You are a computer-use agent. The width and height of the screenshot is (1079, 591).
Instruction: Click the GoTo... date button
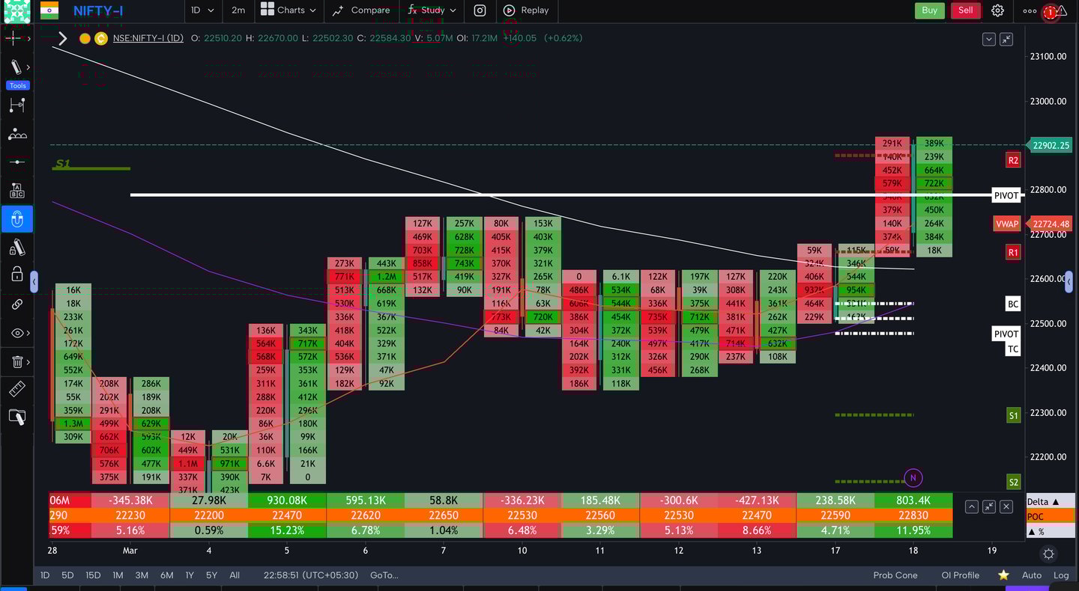click(x=384, y=575)
